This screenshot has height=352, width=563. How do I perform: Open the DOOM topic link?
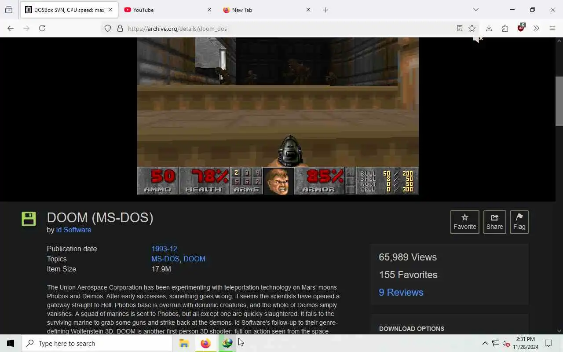(x=194, y=259)
